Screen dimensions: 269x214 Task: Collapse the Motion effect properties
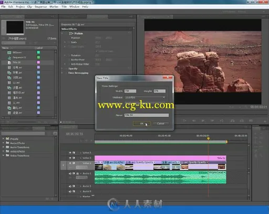(x=62, y=34)
